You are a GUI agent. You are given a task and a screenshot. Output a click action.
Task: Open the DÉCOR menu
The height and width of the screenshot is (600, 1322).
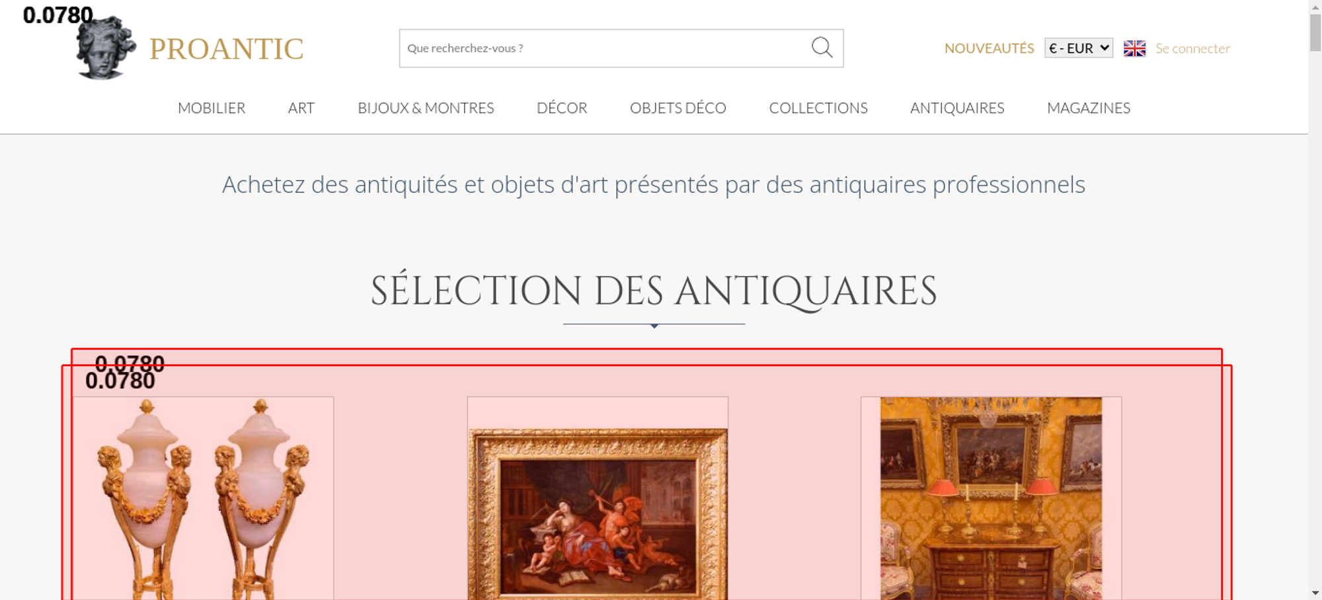562,108
